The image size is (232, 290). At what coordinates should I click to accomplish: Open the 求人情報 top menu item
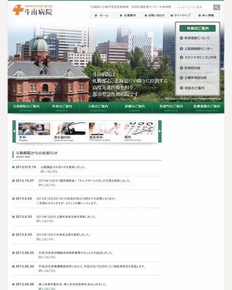(x=207, y=15)
